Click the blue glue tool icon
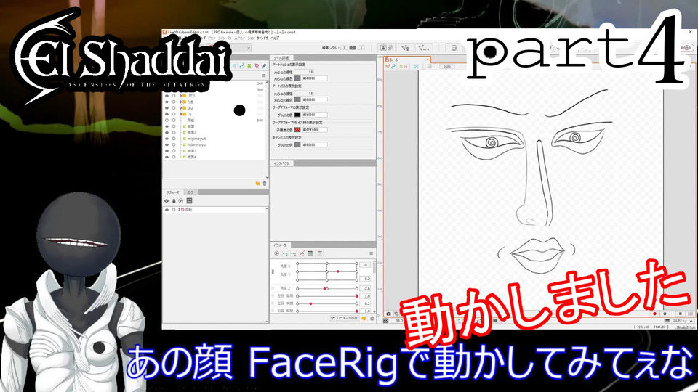This screenshot has width=698, height=392. [x=264, y=65]
